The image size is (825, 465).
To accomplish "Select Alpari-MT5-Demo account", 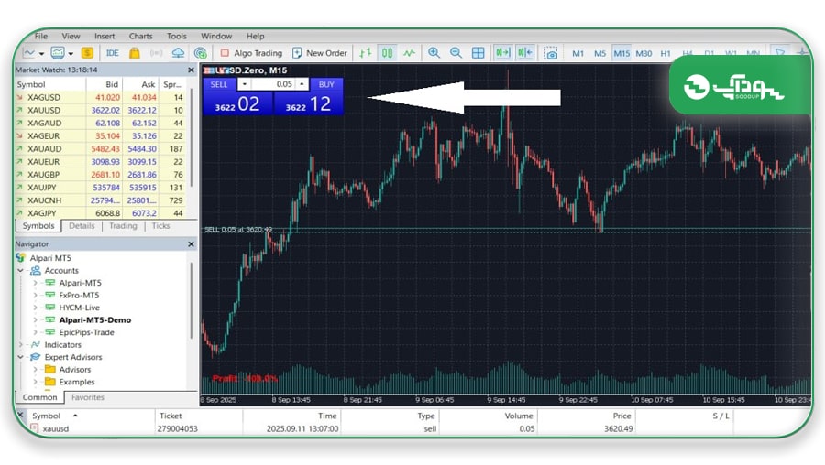I will [94, 320].
